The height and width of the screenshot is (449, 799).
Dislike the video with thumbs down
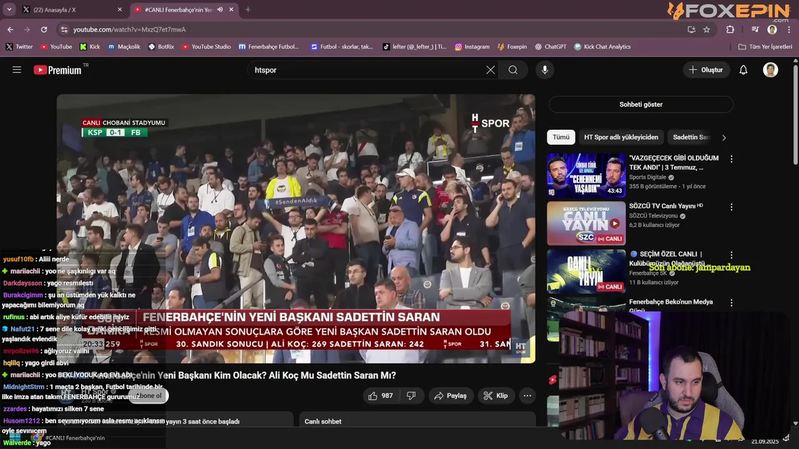pos(411,395)
